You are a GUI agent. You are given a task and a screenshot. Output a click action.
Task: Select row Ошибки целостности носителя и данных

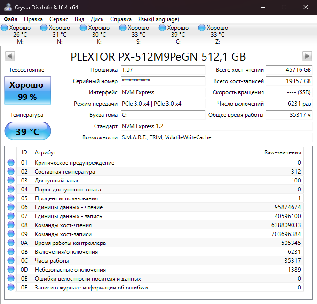pos(154,278)
